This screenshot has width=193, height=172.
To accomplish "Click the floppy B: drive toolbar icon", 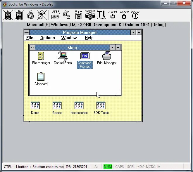I will click(19, 15).
